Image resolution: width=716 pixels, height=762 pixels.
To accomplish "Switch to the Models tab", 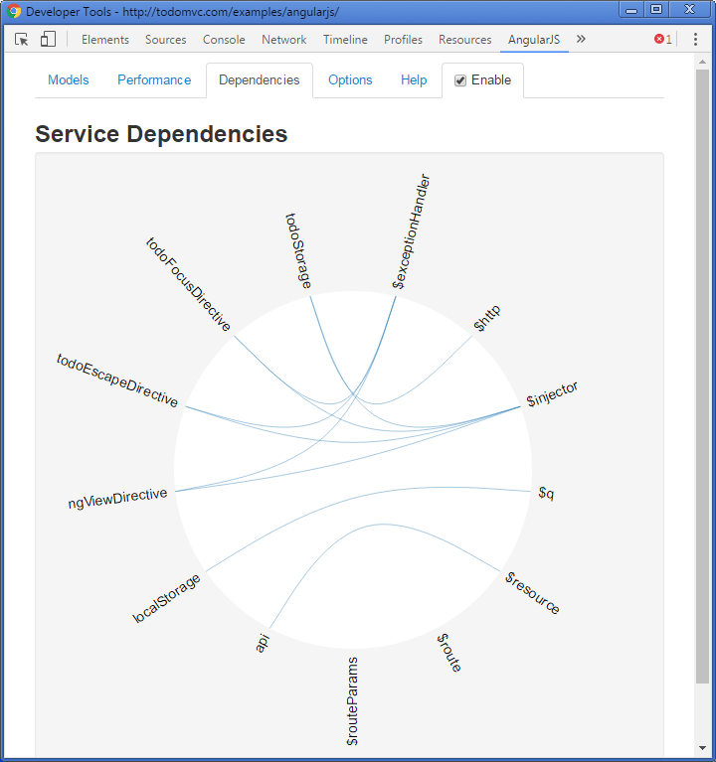I will point(69,80).
